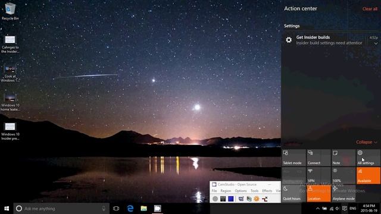Open the Get Insider builds notification
381x214 pixels.
coord(331,40)
